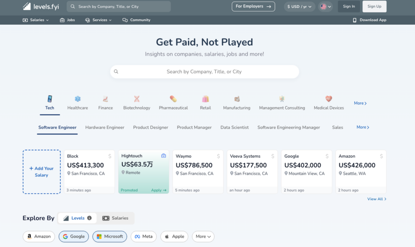Switch Explore By to Salaries view
The width and height of the screenshot is (415, 247).
(115, 218)
